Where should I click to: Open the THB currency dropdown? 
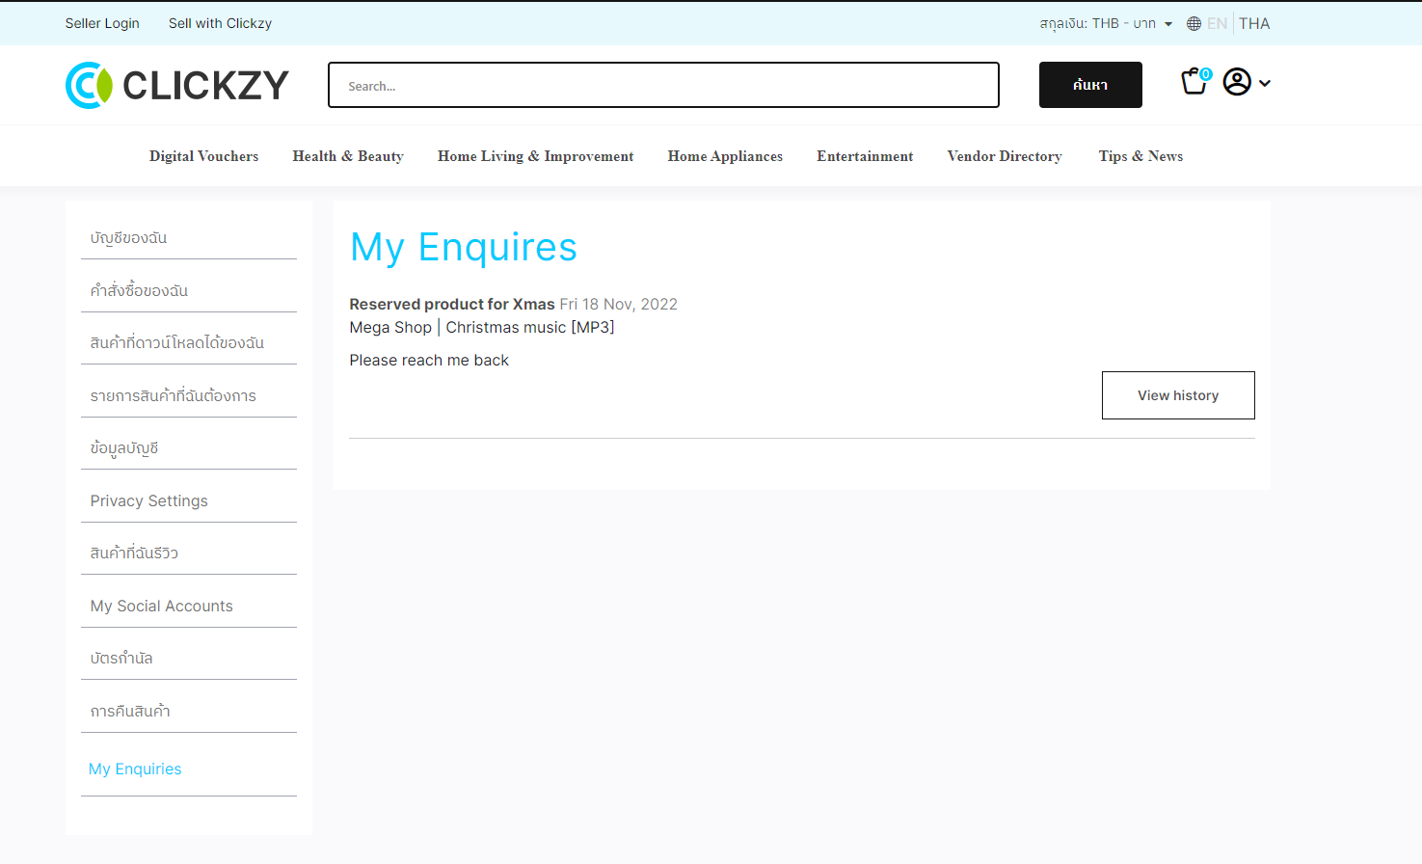point(1106,23)
